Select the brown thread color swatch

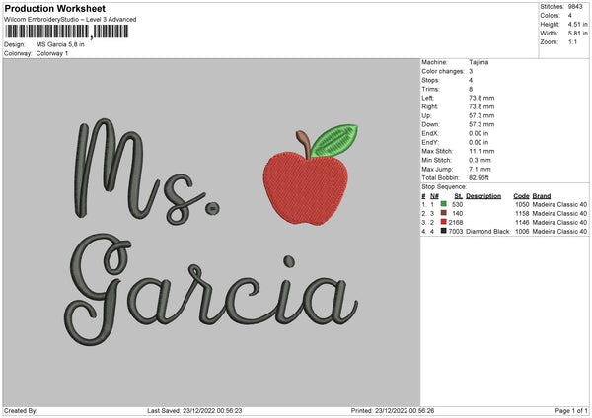tap(444, 213)
